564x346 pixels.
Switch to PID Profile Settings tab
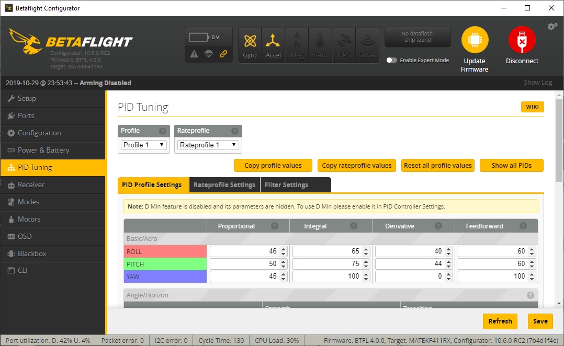tap(153, 184)
